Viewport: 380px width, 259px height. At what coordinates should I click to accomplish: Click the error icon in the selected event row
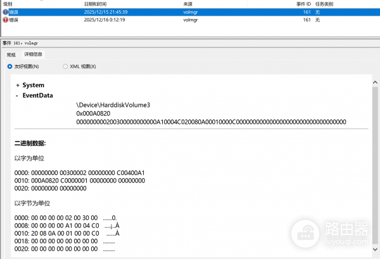click(6, 12)
